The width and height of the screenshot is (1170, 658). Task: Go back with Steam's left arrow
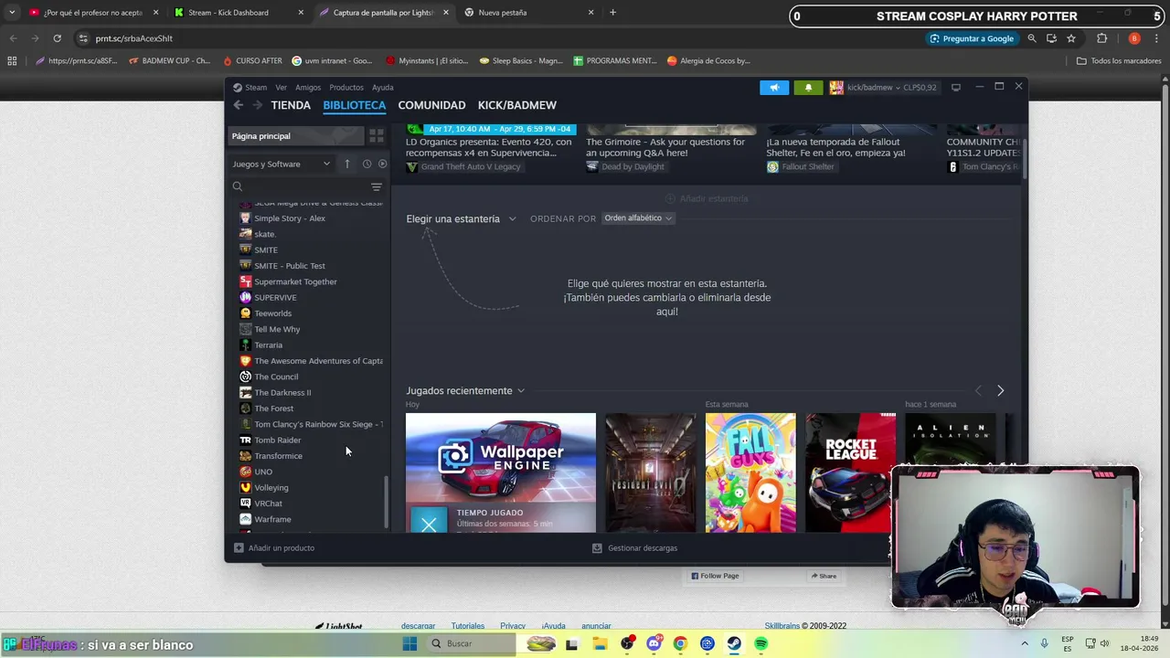(x=238, y=105)
